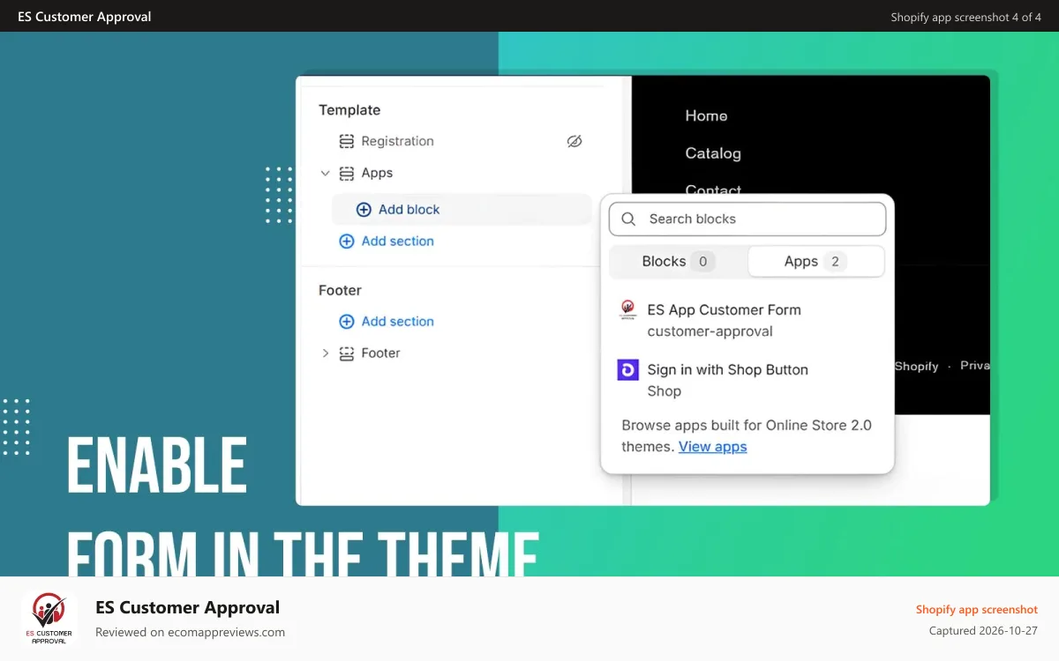Open the View apps link
Image resolution: width=1059 pixels, height=661 pixels.
(713, 447)
